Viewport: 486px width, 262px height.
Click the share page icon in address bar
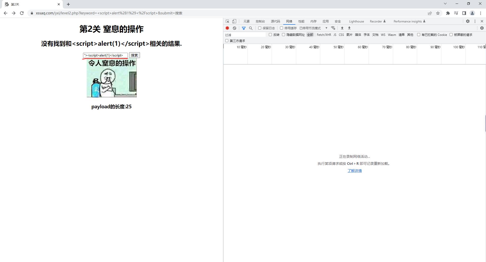point(430,13)
